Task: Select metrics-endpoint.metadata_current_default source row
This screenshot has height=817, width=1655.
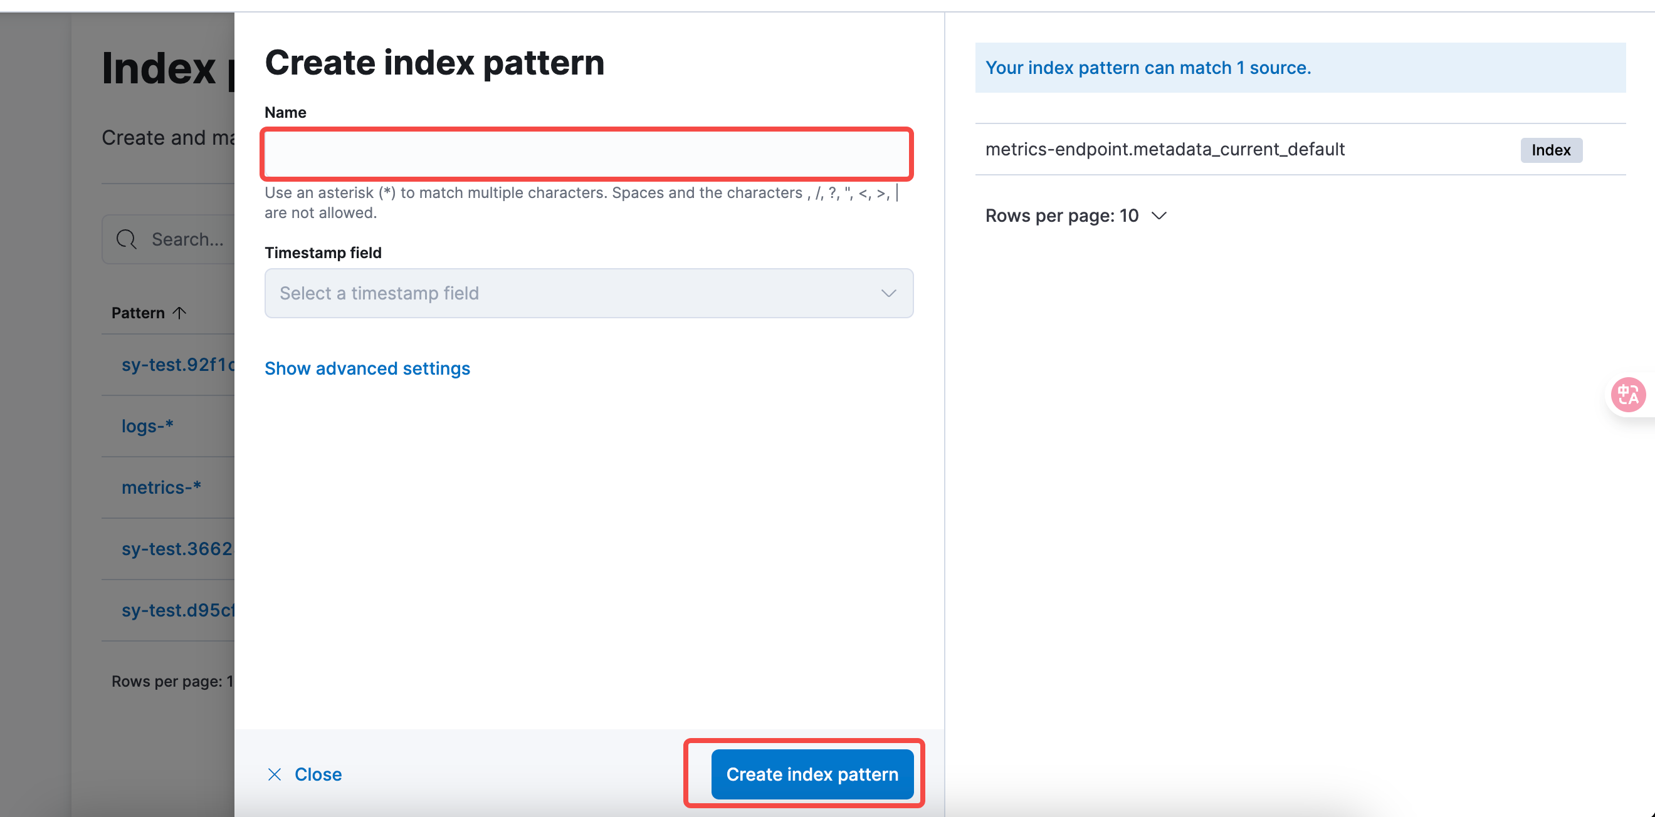Action: coord(1164,150)
